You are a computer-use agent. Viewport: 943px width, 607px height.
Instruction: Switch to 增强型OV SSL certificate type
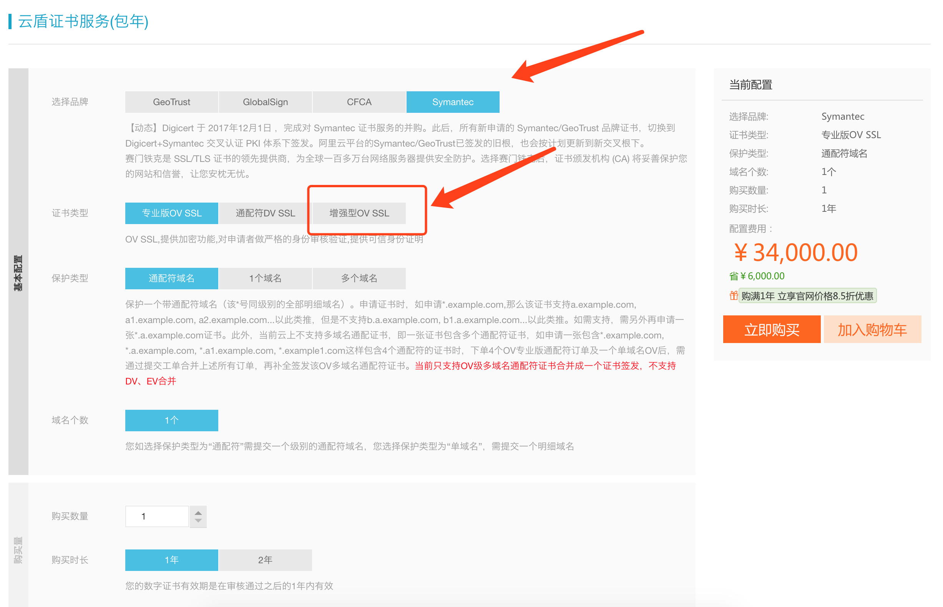tap(359, 213)
